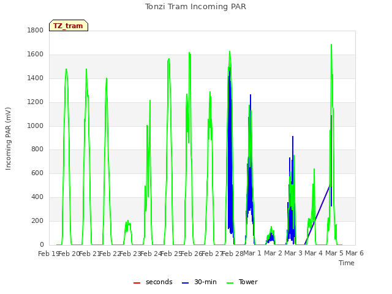Click the 1600 y-axis tick label
The height and width of the screenshot is (294, 392).
click(36, 55)
